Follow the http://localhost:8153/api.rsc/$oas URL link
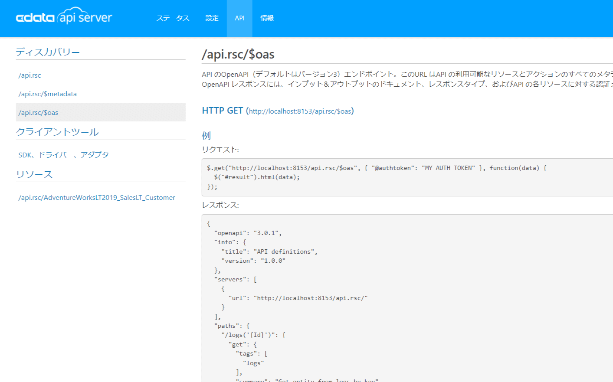The image size is (613, 382). click(x=300, y=111)
